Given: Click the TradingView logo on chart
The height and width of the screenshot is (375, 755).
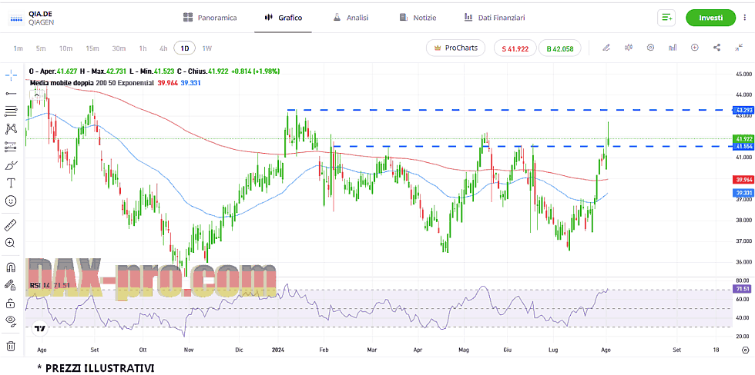Looking at the screenshot, I should 40,329.
